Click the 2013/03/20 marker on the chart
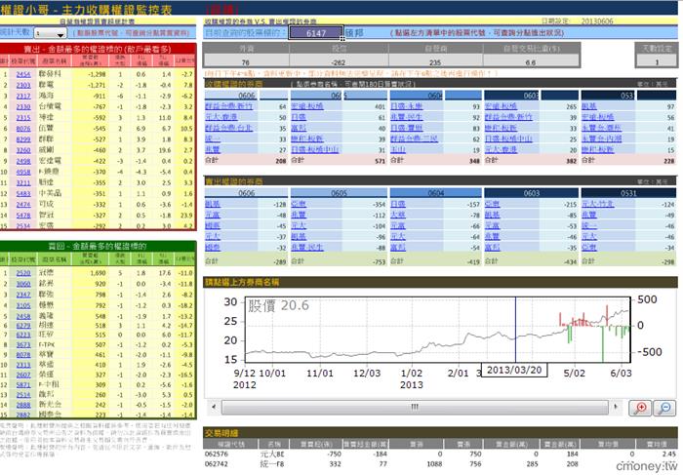The image size is (683, 475). click(x=514, y=371)
